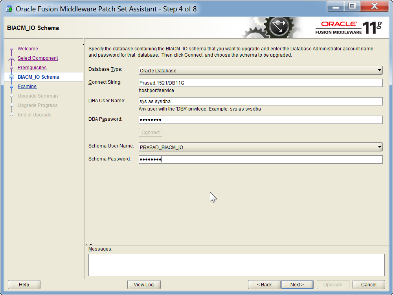Open Help for this step
Viewport: 393px width, 295px height.
click(x=24, y=285)
